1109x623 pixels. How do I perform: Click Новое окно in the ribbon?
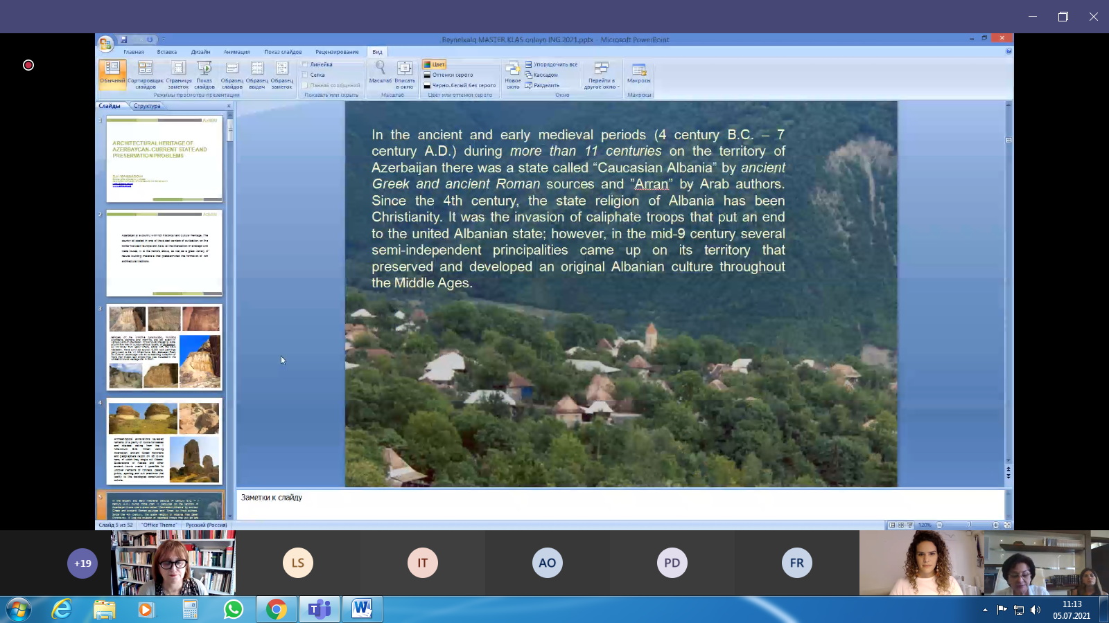(x=513, y=75)
